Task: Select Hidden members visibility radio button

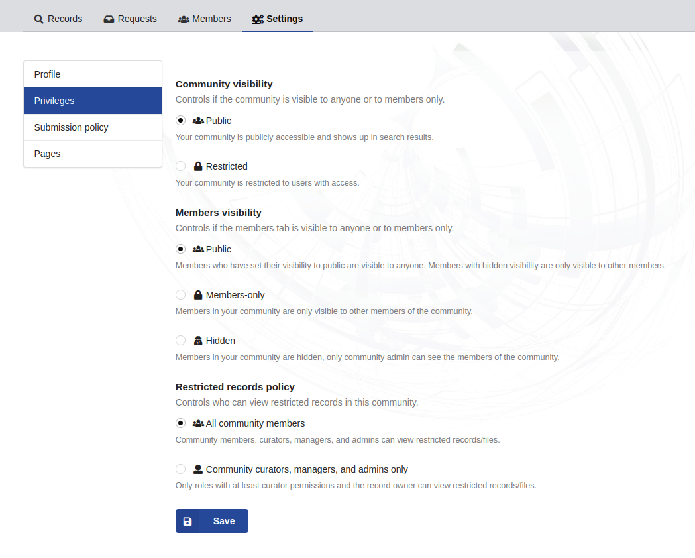Action: coord(180,341)
